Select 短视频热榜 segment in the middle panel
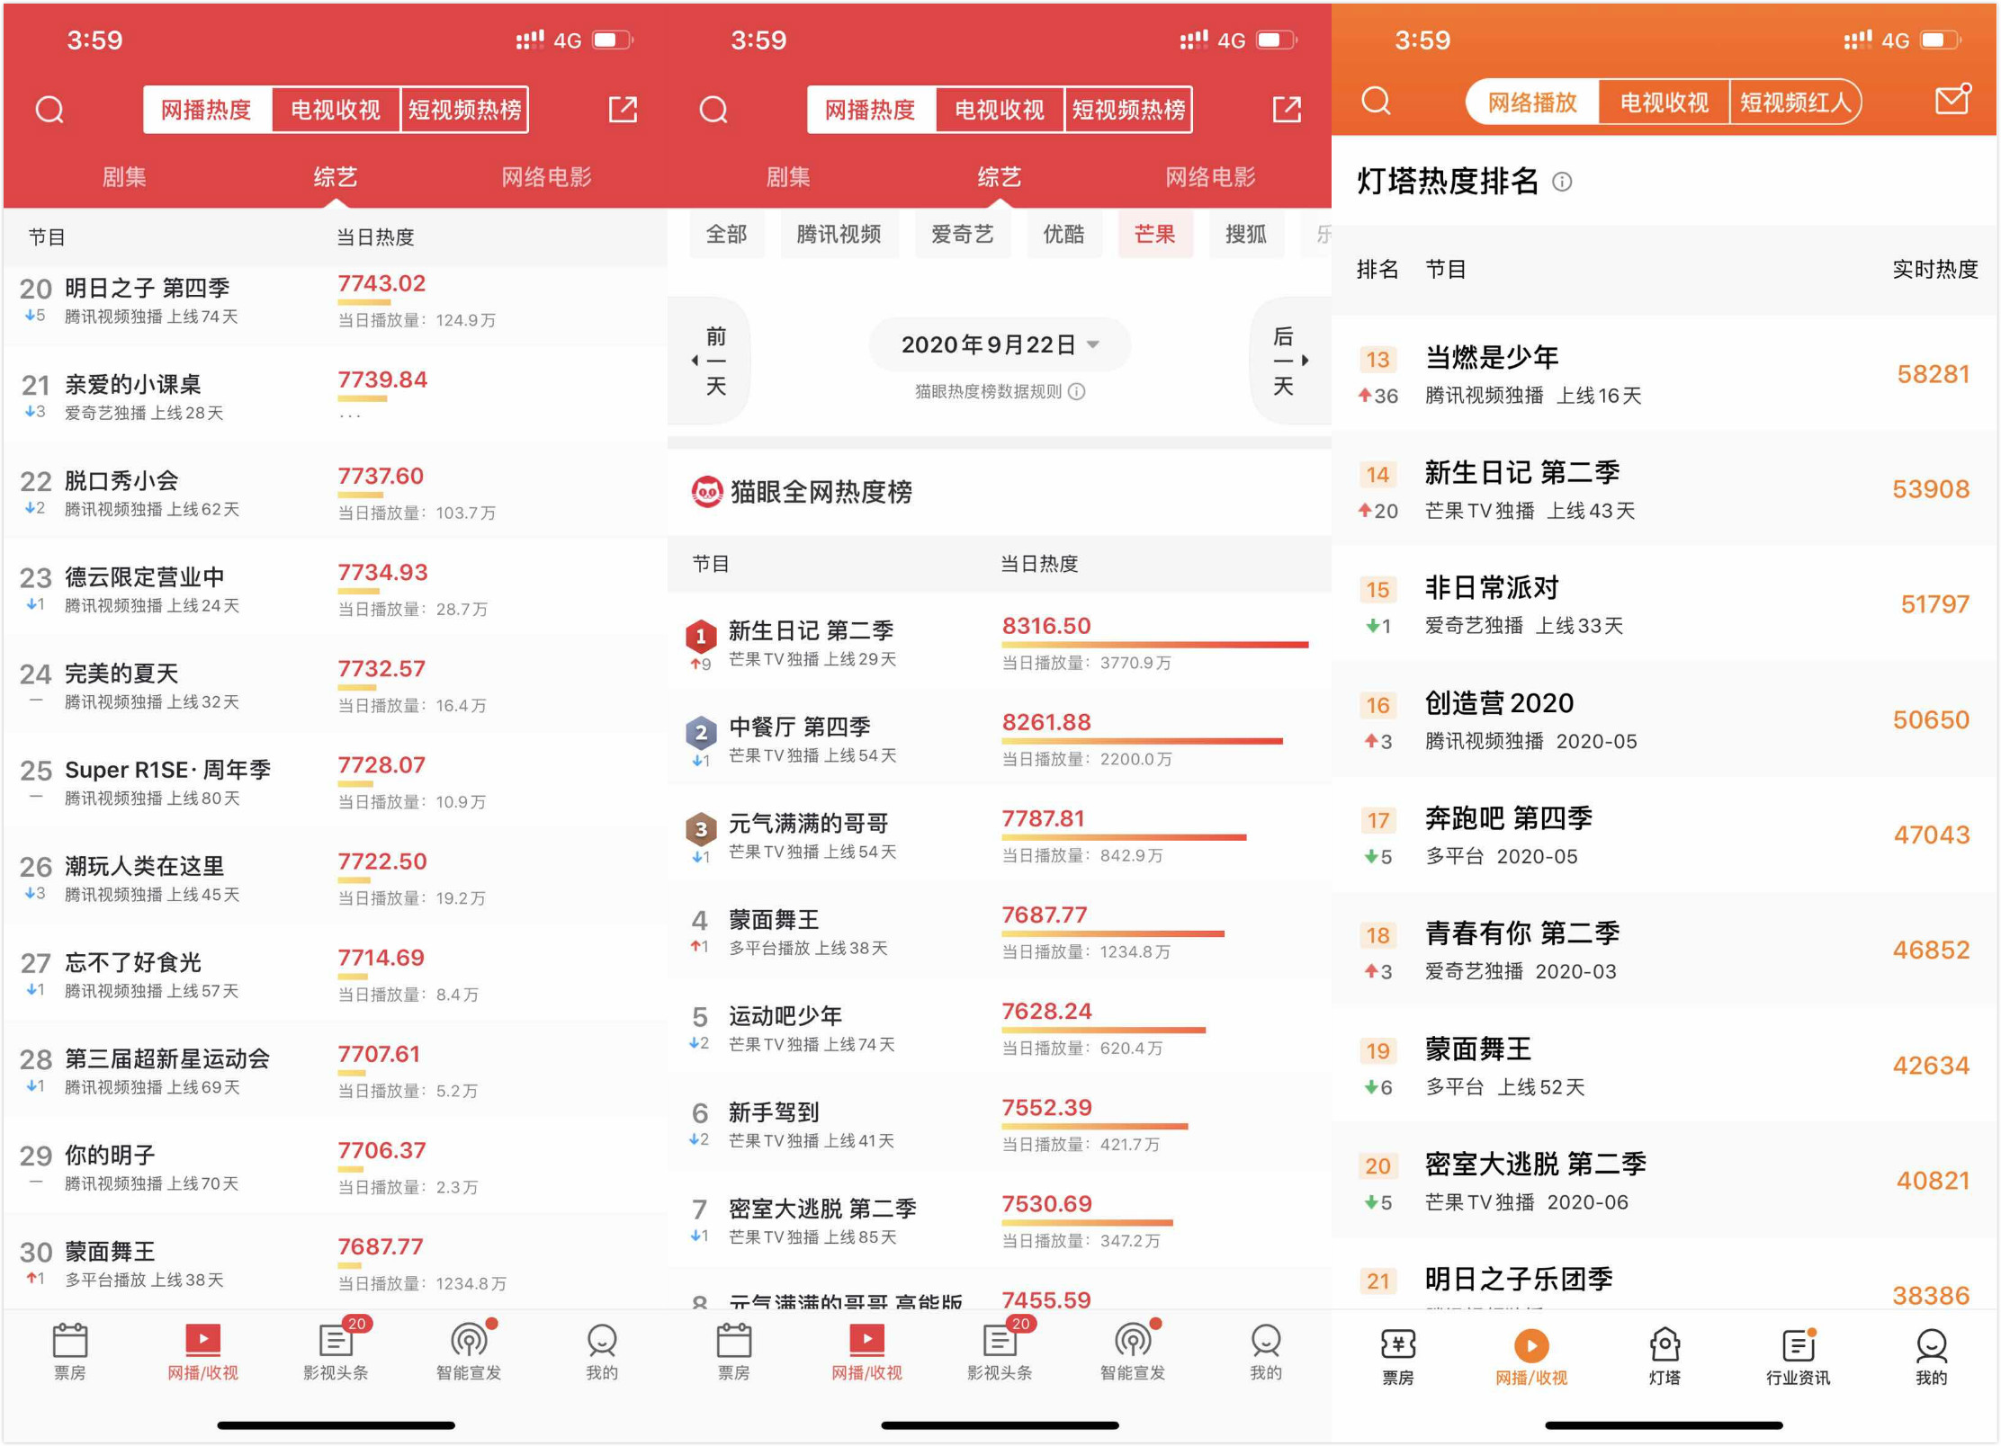Screen dimensions: 2001x1446 (1128, 110)
